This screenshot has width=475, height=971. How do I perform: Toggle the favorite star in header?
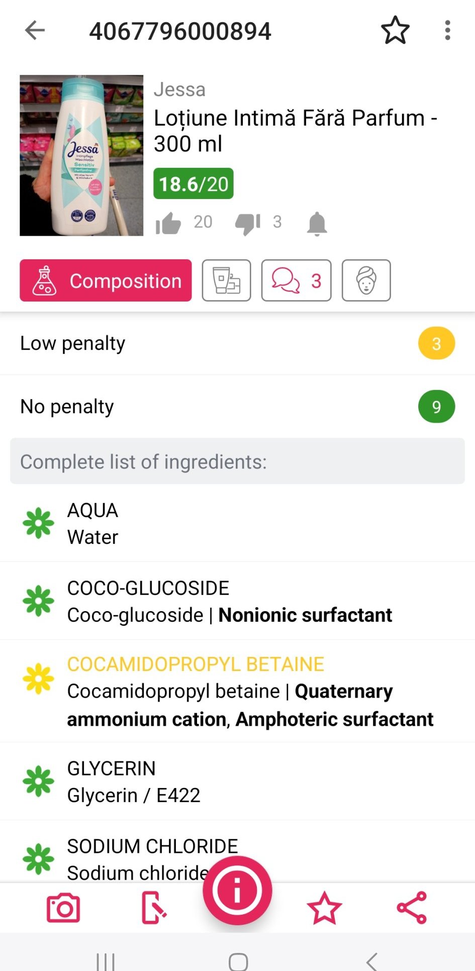point(395,31)
